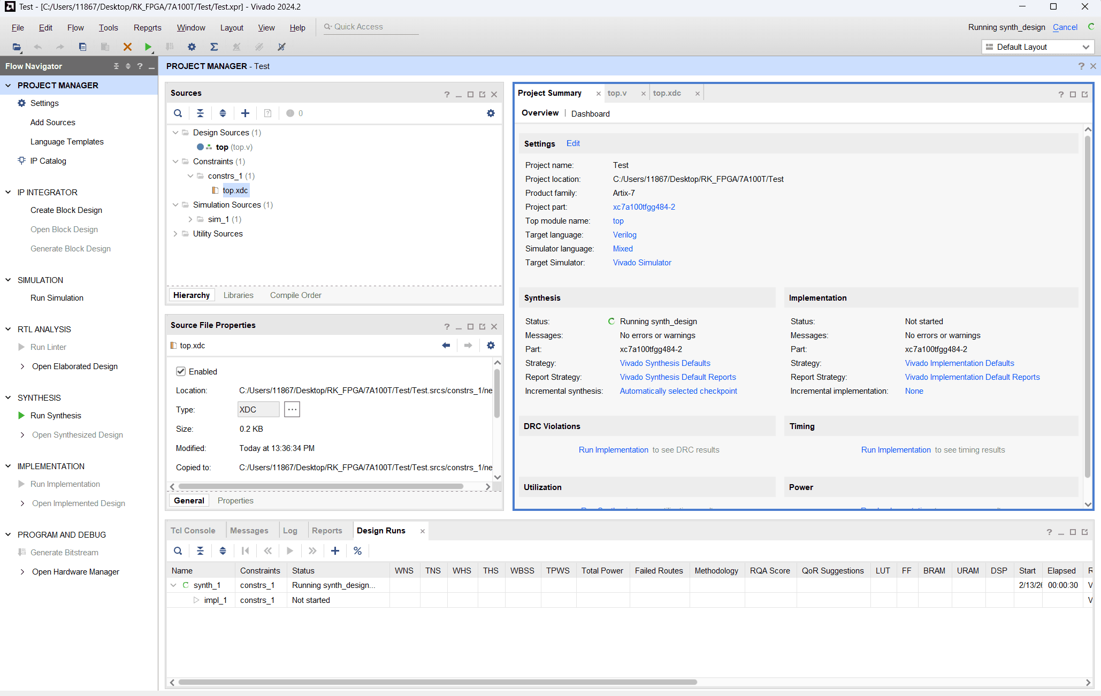Click the red X cancel toolbar icon
The image size is (1101, 696).
click(x=127, y=47)
